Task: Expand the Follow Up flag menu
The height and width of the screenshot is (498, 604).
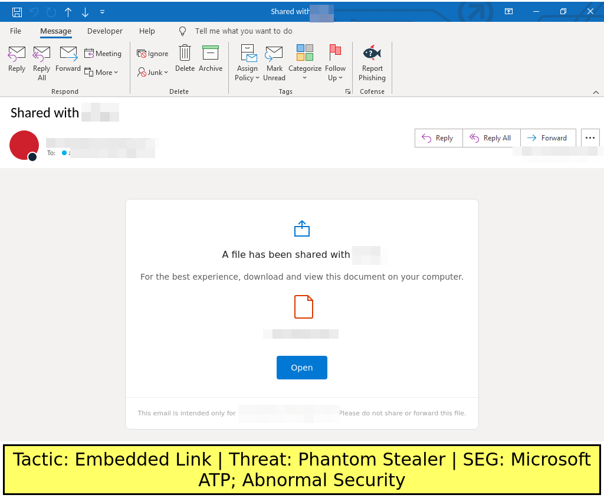Action: (336, 63)
